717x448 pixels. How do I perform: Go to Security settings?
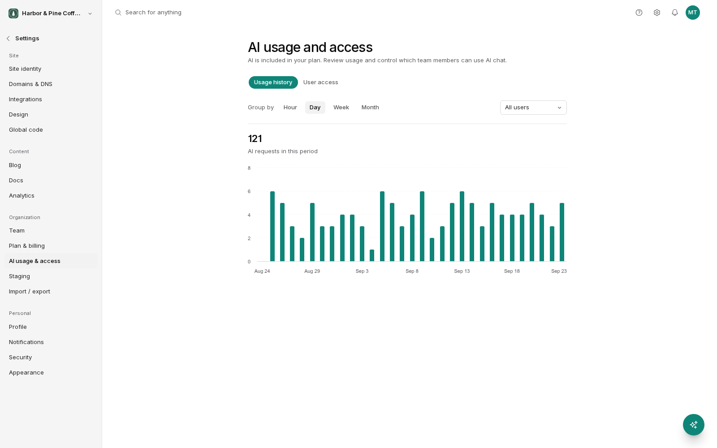[x=51, y=358]
